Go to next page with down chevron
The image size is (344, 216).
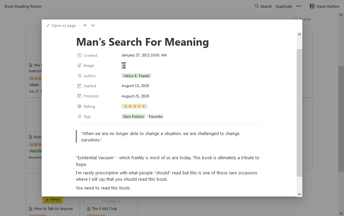[x=93, y=26]
